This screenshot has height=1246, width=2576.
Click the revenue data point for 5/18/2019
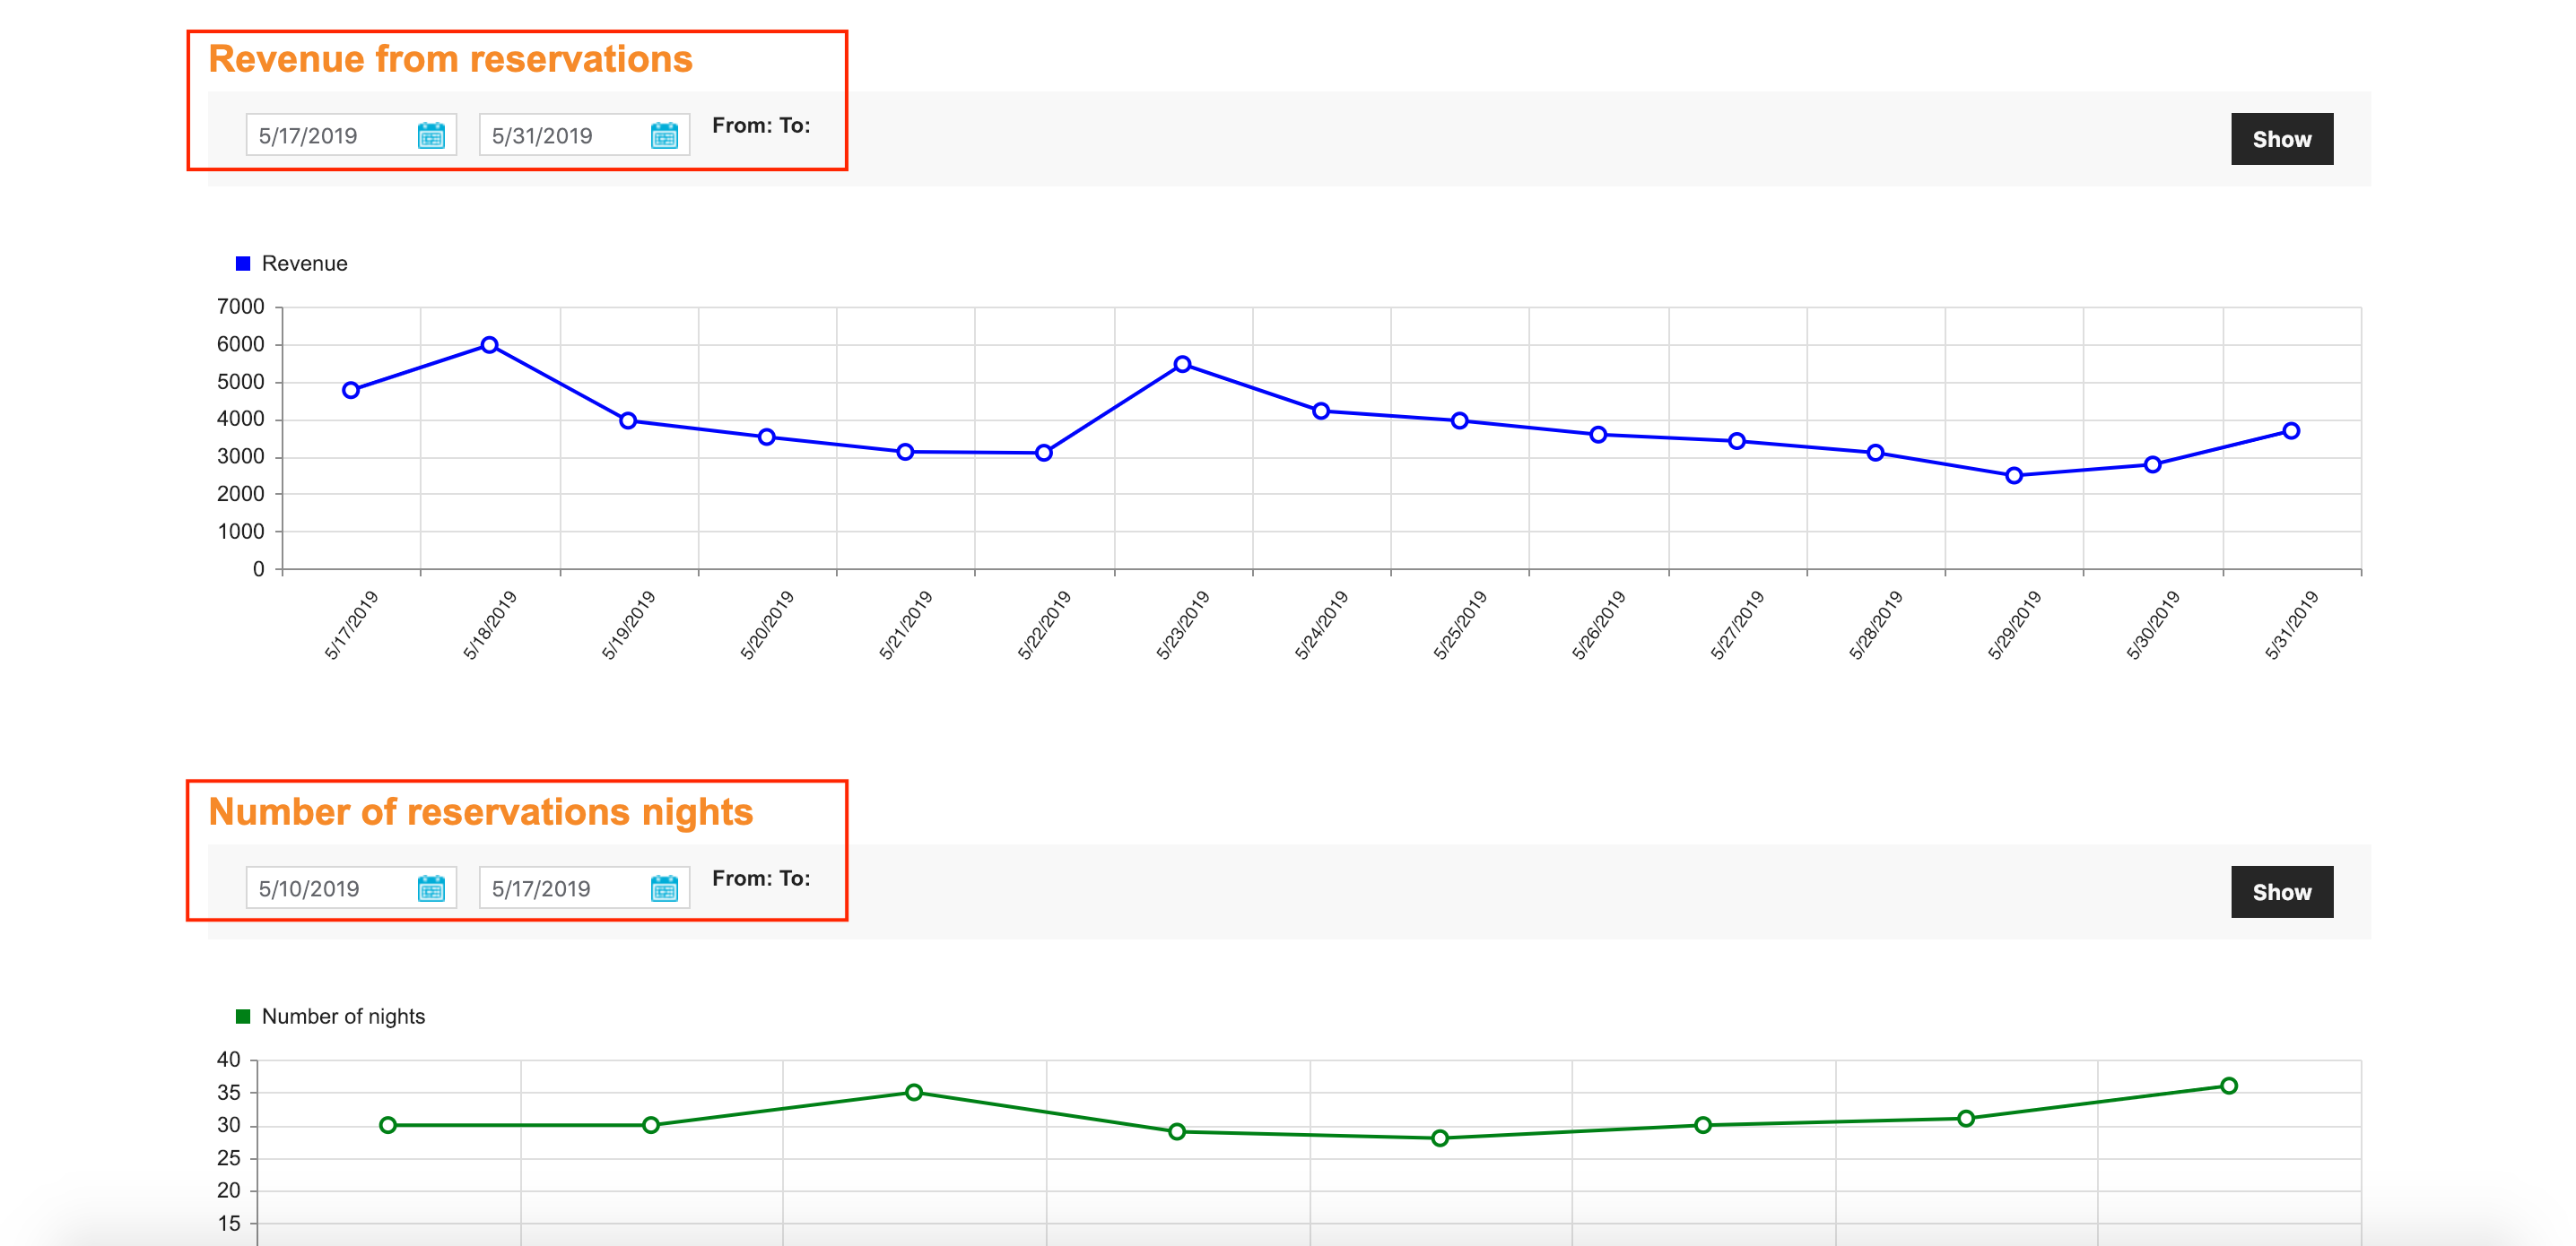[489, 345]
